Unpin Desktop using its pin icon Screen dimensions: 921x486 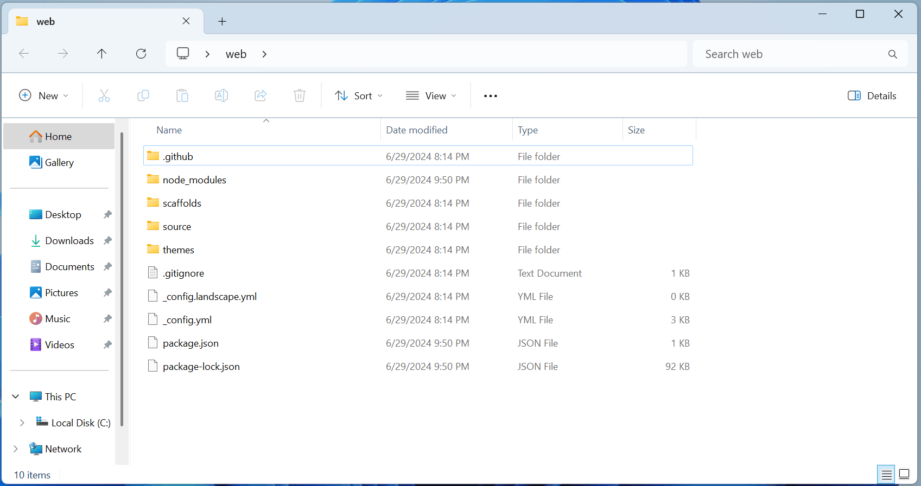(x=107, y=215)
